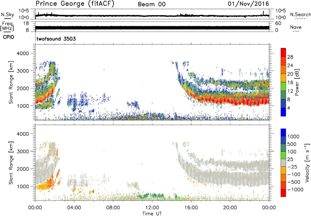This screenshot has width=311, height=216.
Task: Click the '16:00' time tick label
Action: (x=191, y=208)
